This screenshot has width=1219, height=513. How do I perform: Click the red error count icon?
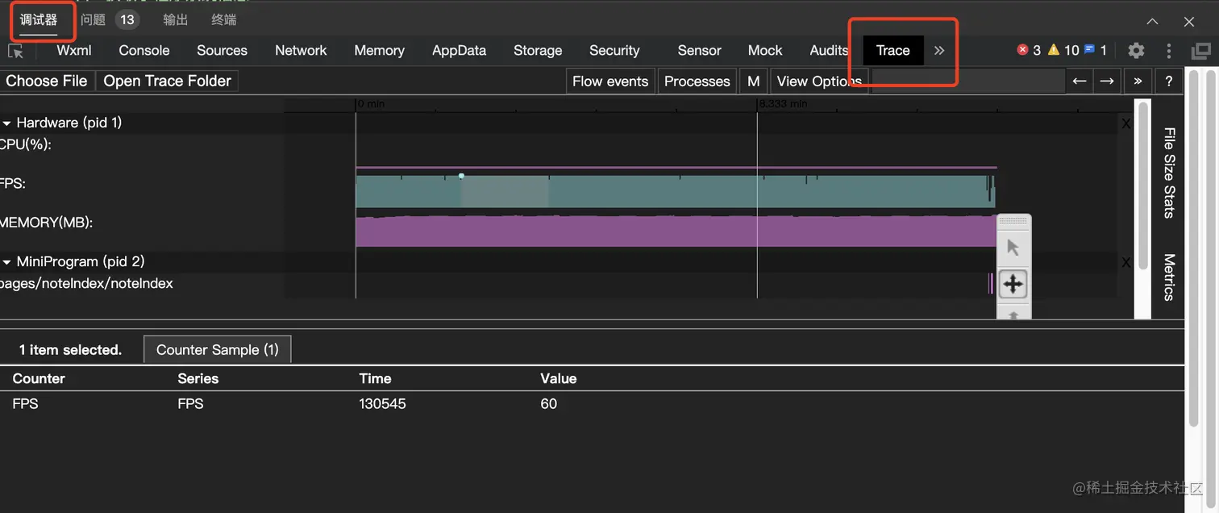pyautogui.click(x=1023, y=50)
